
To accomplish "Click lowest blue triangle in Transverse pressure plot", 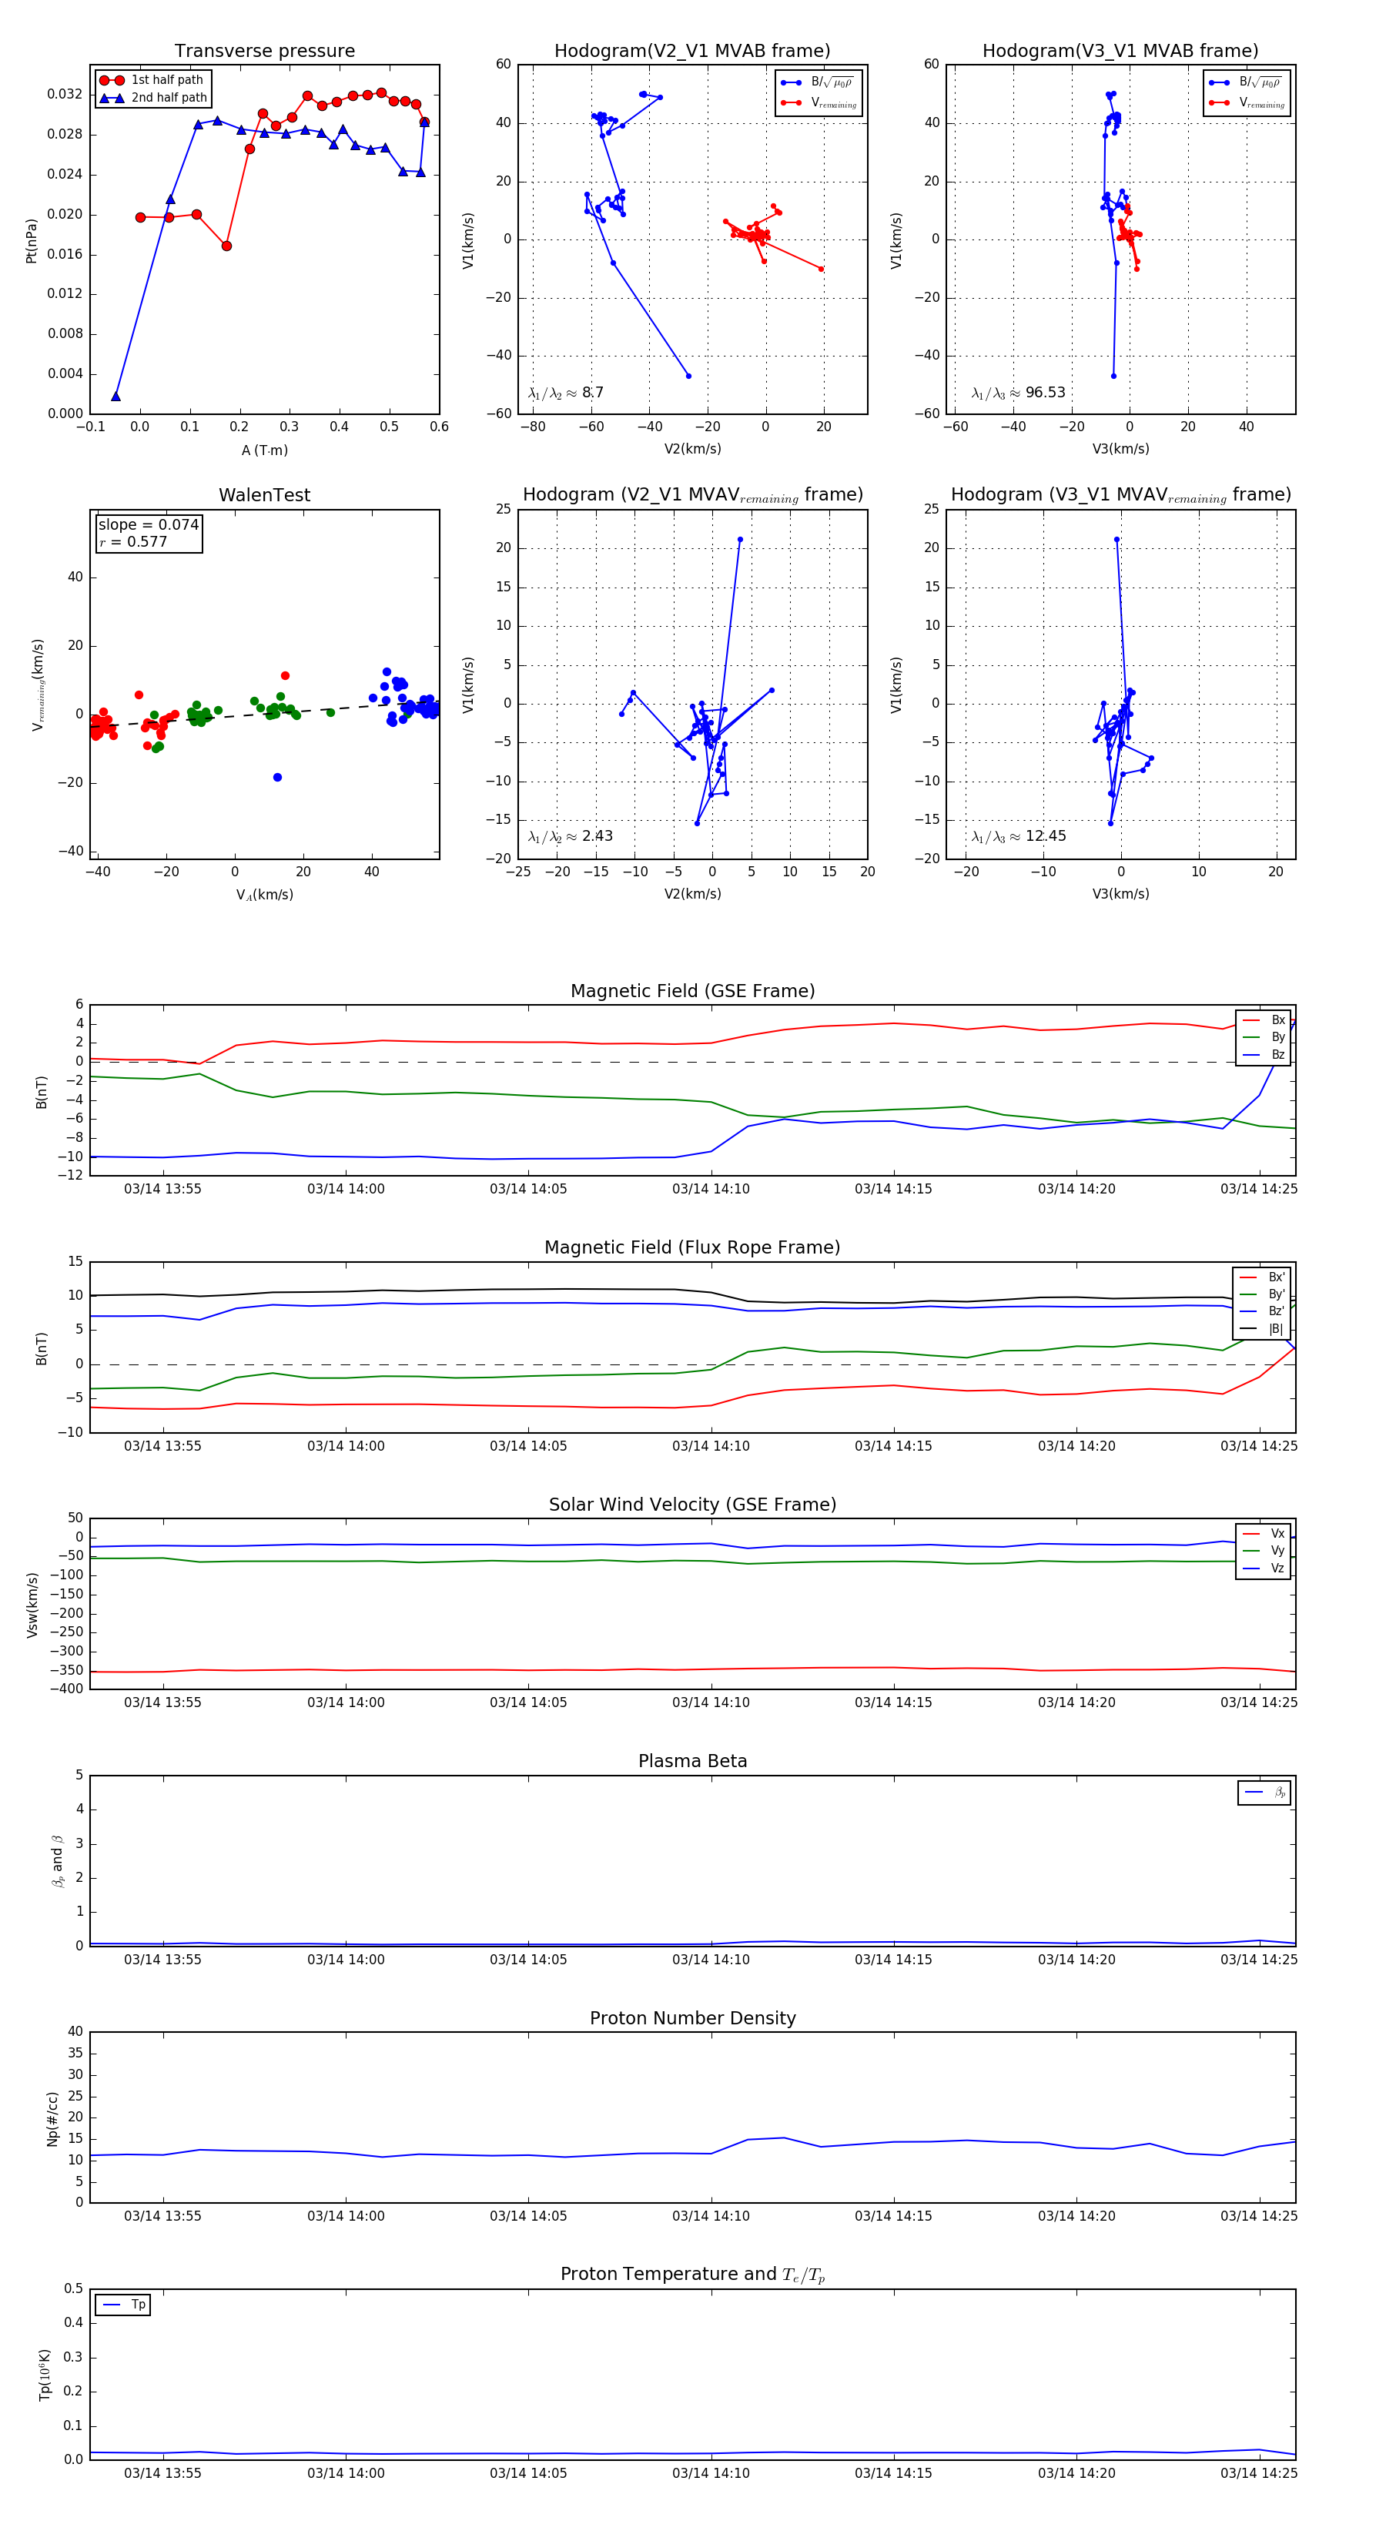I will click(115, 397).
